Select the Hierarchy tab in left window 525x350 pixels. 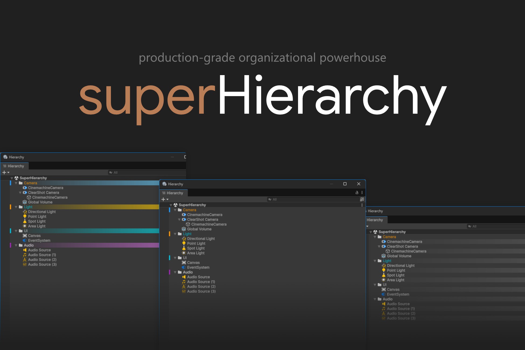15,166
